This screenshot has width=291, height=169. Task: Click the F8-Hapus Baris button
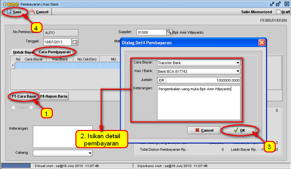pos(54,96)
